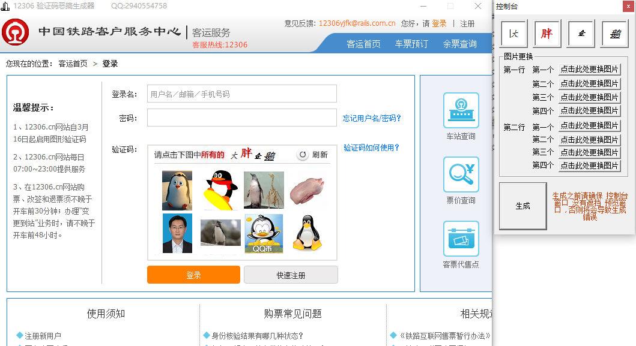Click the 快速注册 quick register button
The height and width of the screenshot is (346, 636).
291,275
